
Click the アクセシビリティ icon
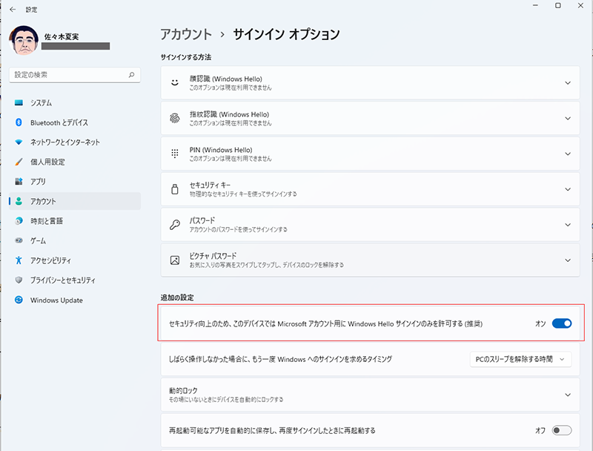point(19,260)
